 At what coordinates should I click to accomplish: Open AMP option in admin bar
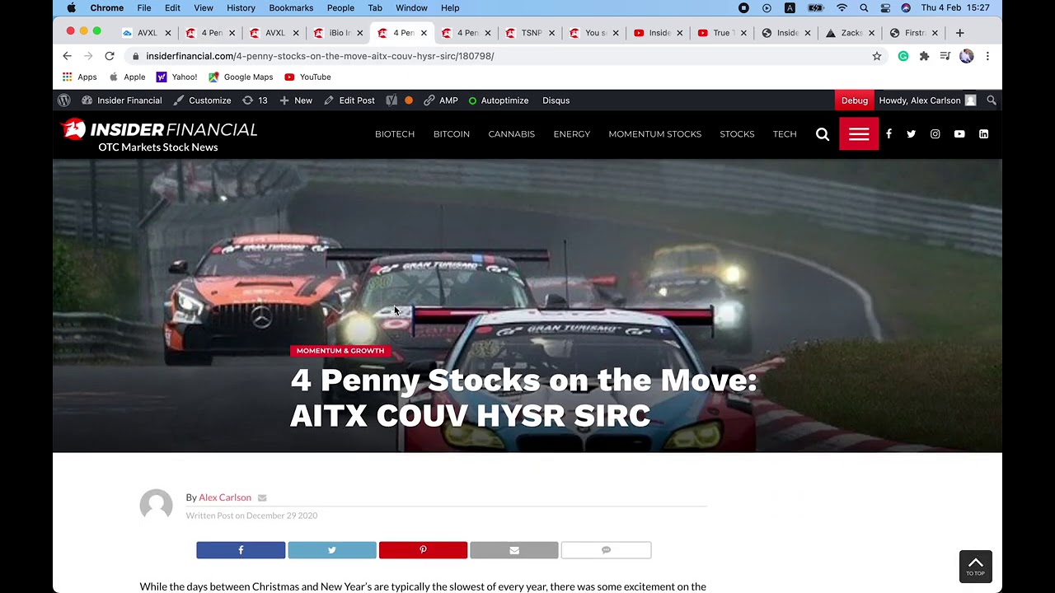point(441,100)
